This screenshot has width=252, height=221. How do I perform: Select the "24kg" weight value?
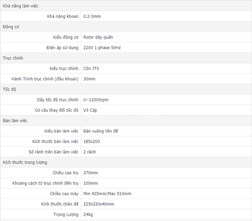pyautogui.click(x=88, y=214)
